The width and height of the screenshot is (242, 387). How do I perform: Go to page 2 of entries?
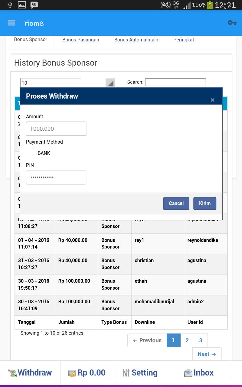[x=187, y=340]
